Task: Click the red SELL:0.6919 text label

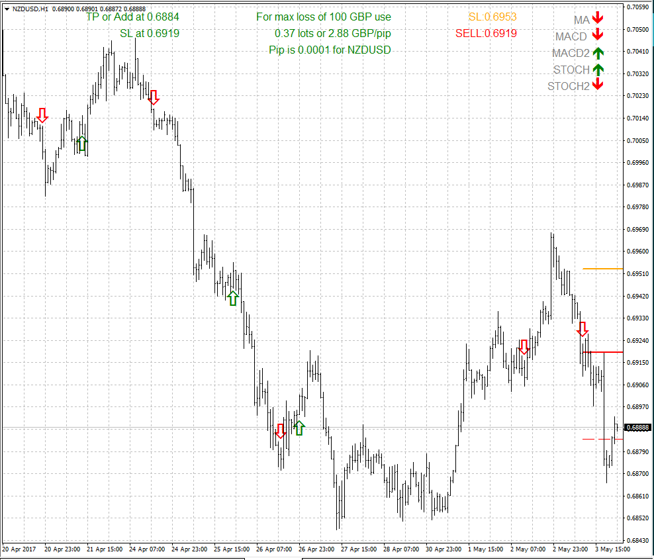Action: click(486, 33)
